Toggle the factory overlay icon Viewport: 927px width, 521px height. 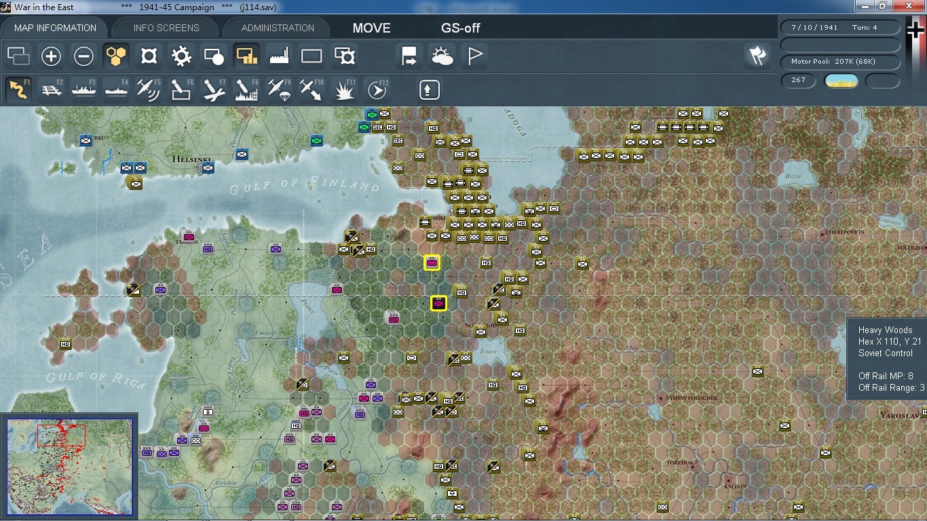tap(279, 56)
